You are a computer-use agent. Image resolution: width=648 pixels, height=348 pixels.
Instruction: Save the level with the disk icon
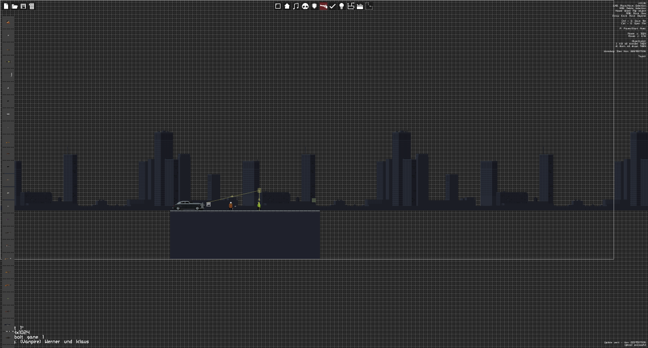click(23, 6)
